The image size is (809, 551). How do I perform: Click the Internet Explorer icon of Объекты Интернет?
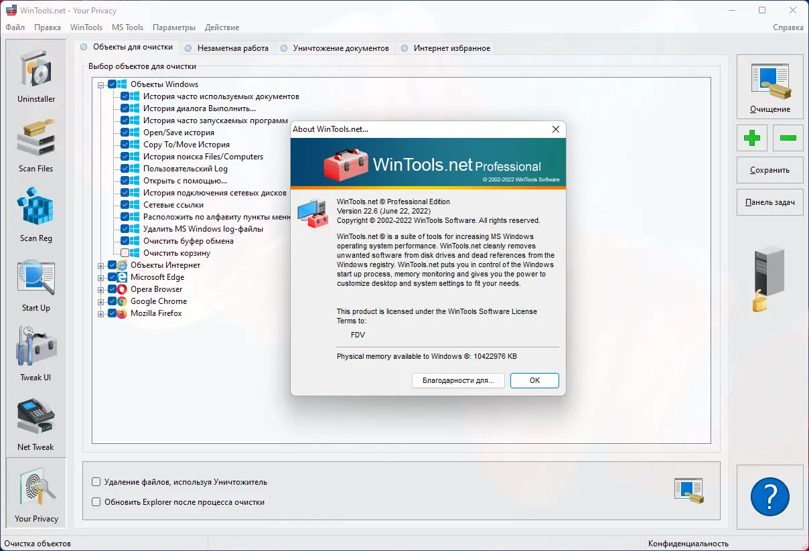[x=123, y=265]
